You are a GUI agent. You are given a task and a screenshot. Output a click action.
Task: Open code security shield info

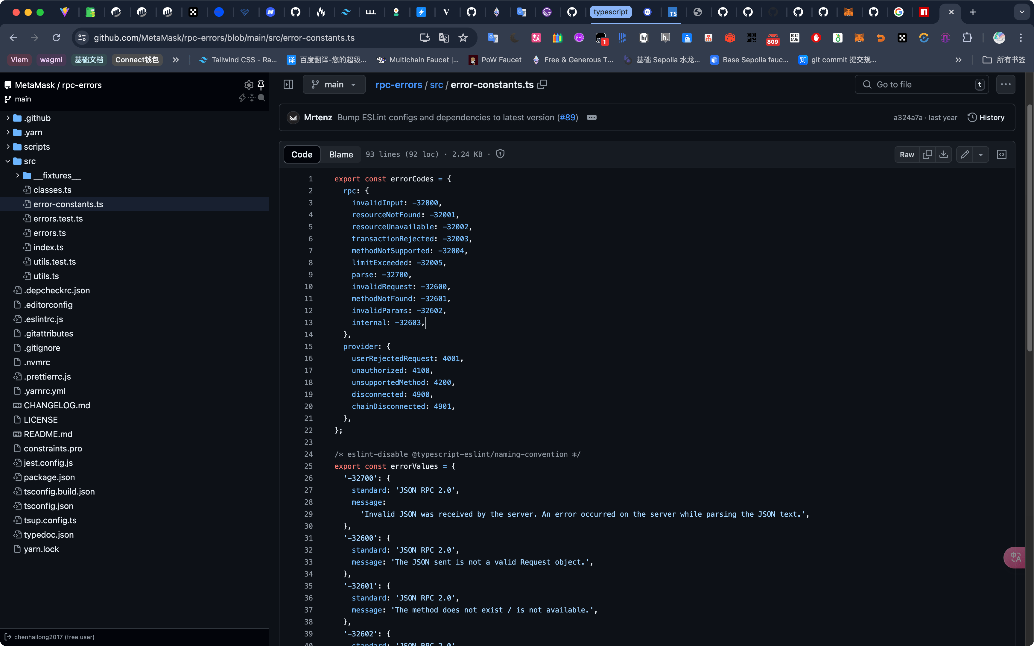[500, 154]
